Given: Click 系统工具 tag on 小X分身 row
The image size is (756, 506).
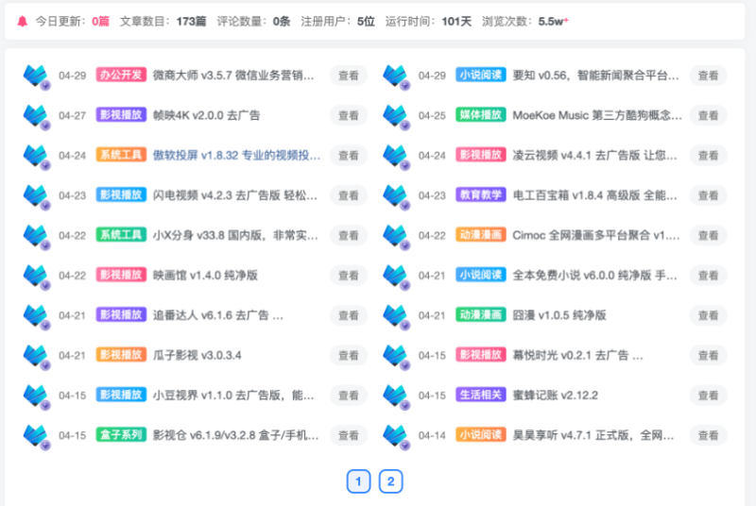Looking at the screenshot, I should (x=121, y=234).
